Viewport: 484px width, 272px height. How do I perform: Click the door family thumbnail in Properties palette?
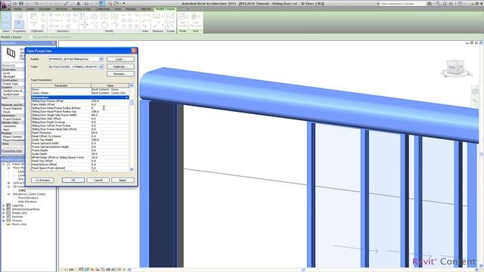click(11, 53)
